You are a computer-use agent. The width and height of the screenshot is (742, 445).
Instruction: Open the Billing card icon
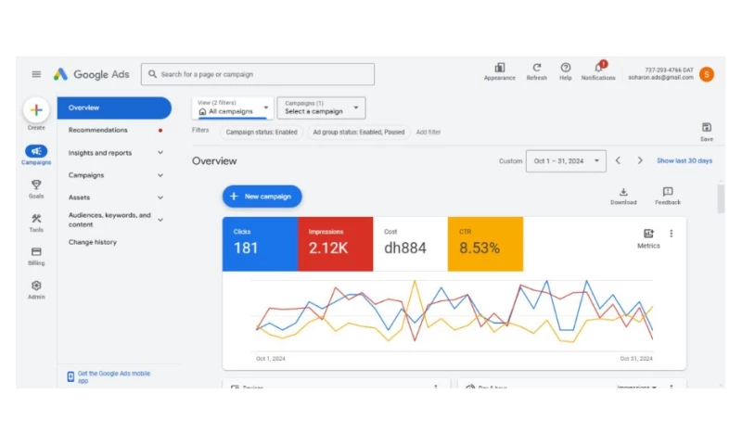(x=36, y=252)
